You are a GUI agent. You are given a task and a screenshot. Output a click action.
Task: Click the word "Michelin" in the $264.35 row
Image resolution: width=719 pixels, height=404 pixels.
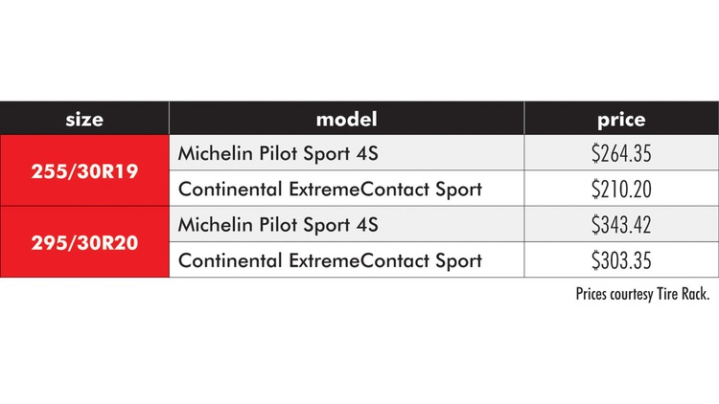(x=213, y=153)
